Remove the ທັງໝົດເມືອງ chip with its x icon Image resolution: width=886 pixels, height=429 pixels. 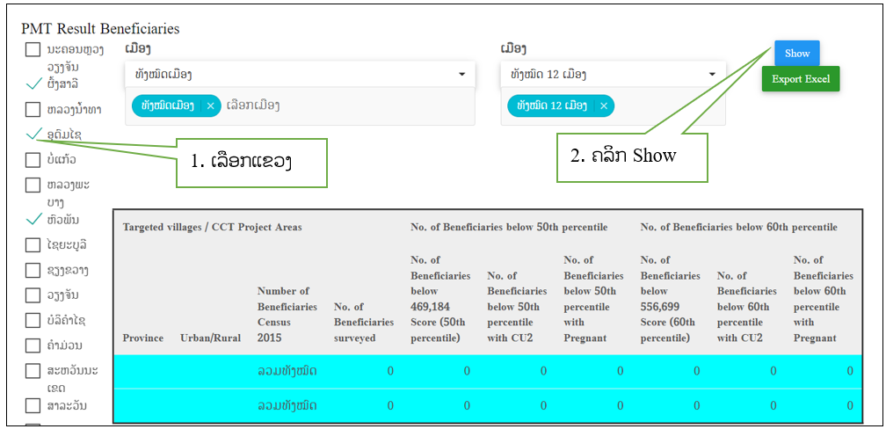tap(210, 105)
